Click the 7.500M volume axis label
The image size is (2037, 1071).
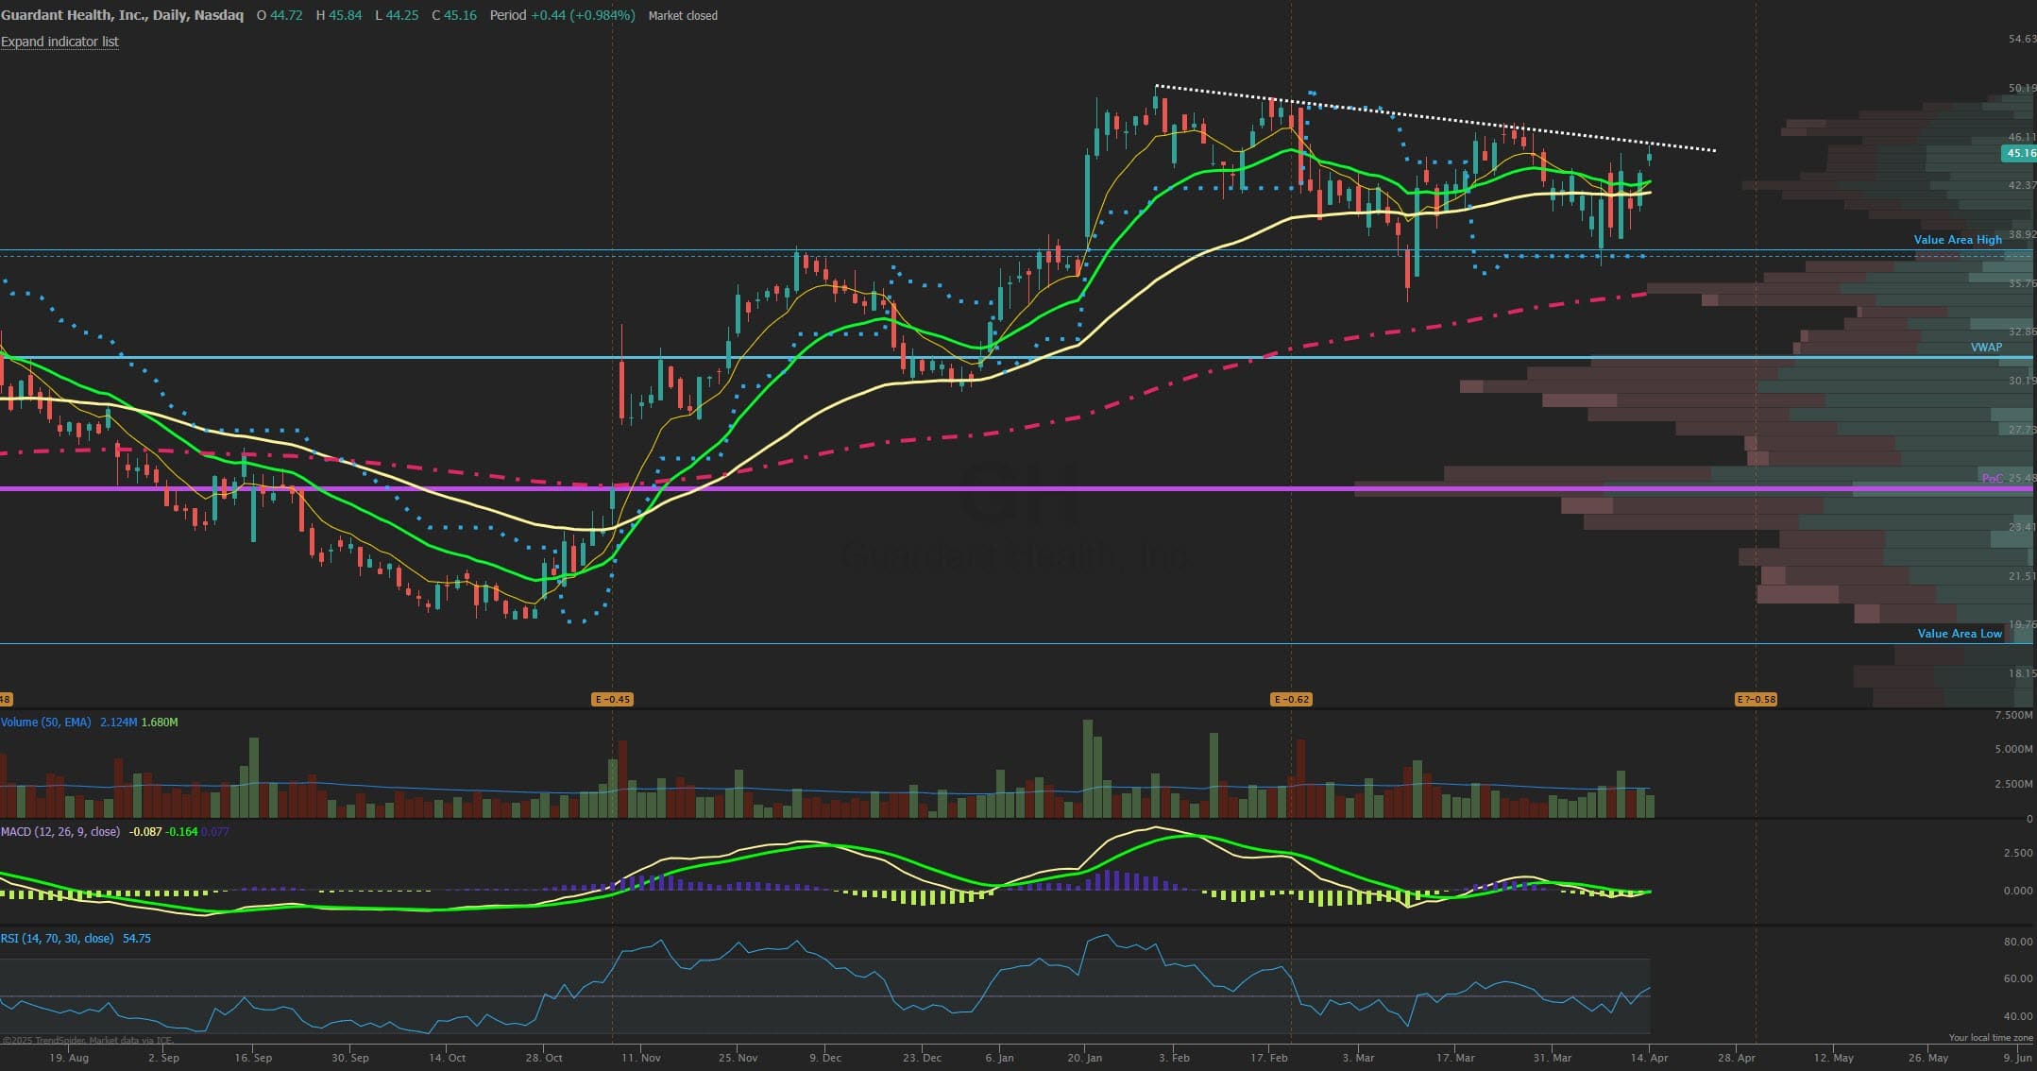coord(2013,715)
